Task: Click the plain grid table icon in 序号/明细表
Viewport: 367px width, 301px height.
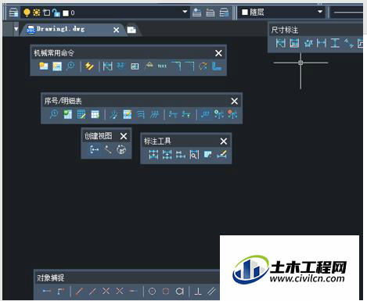Action: [95, 114]
